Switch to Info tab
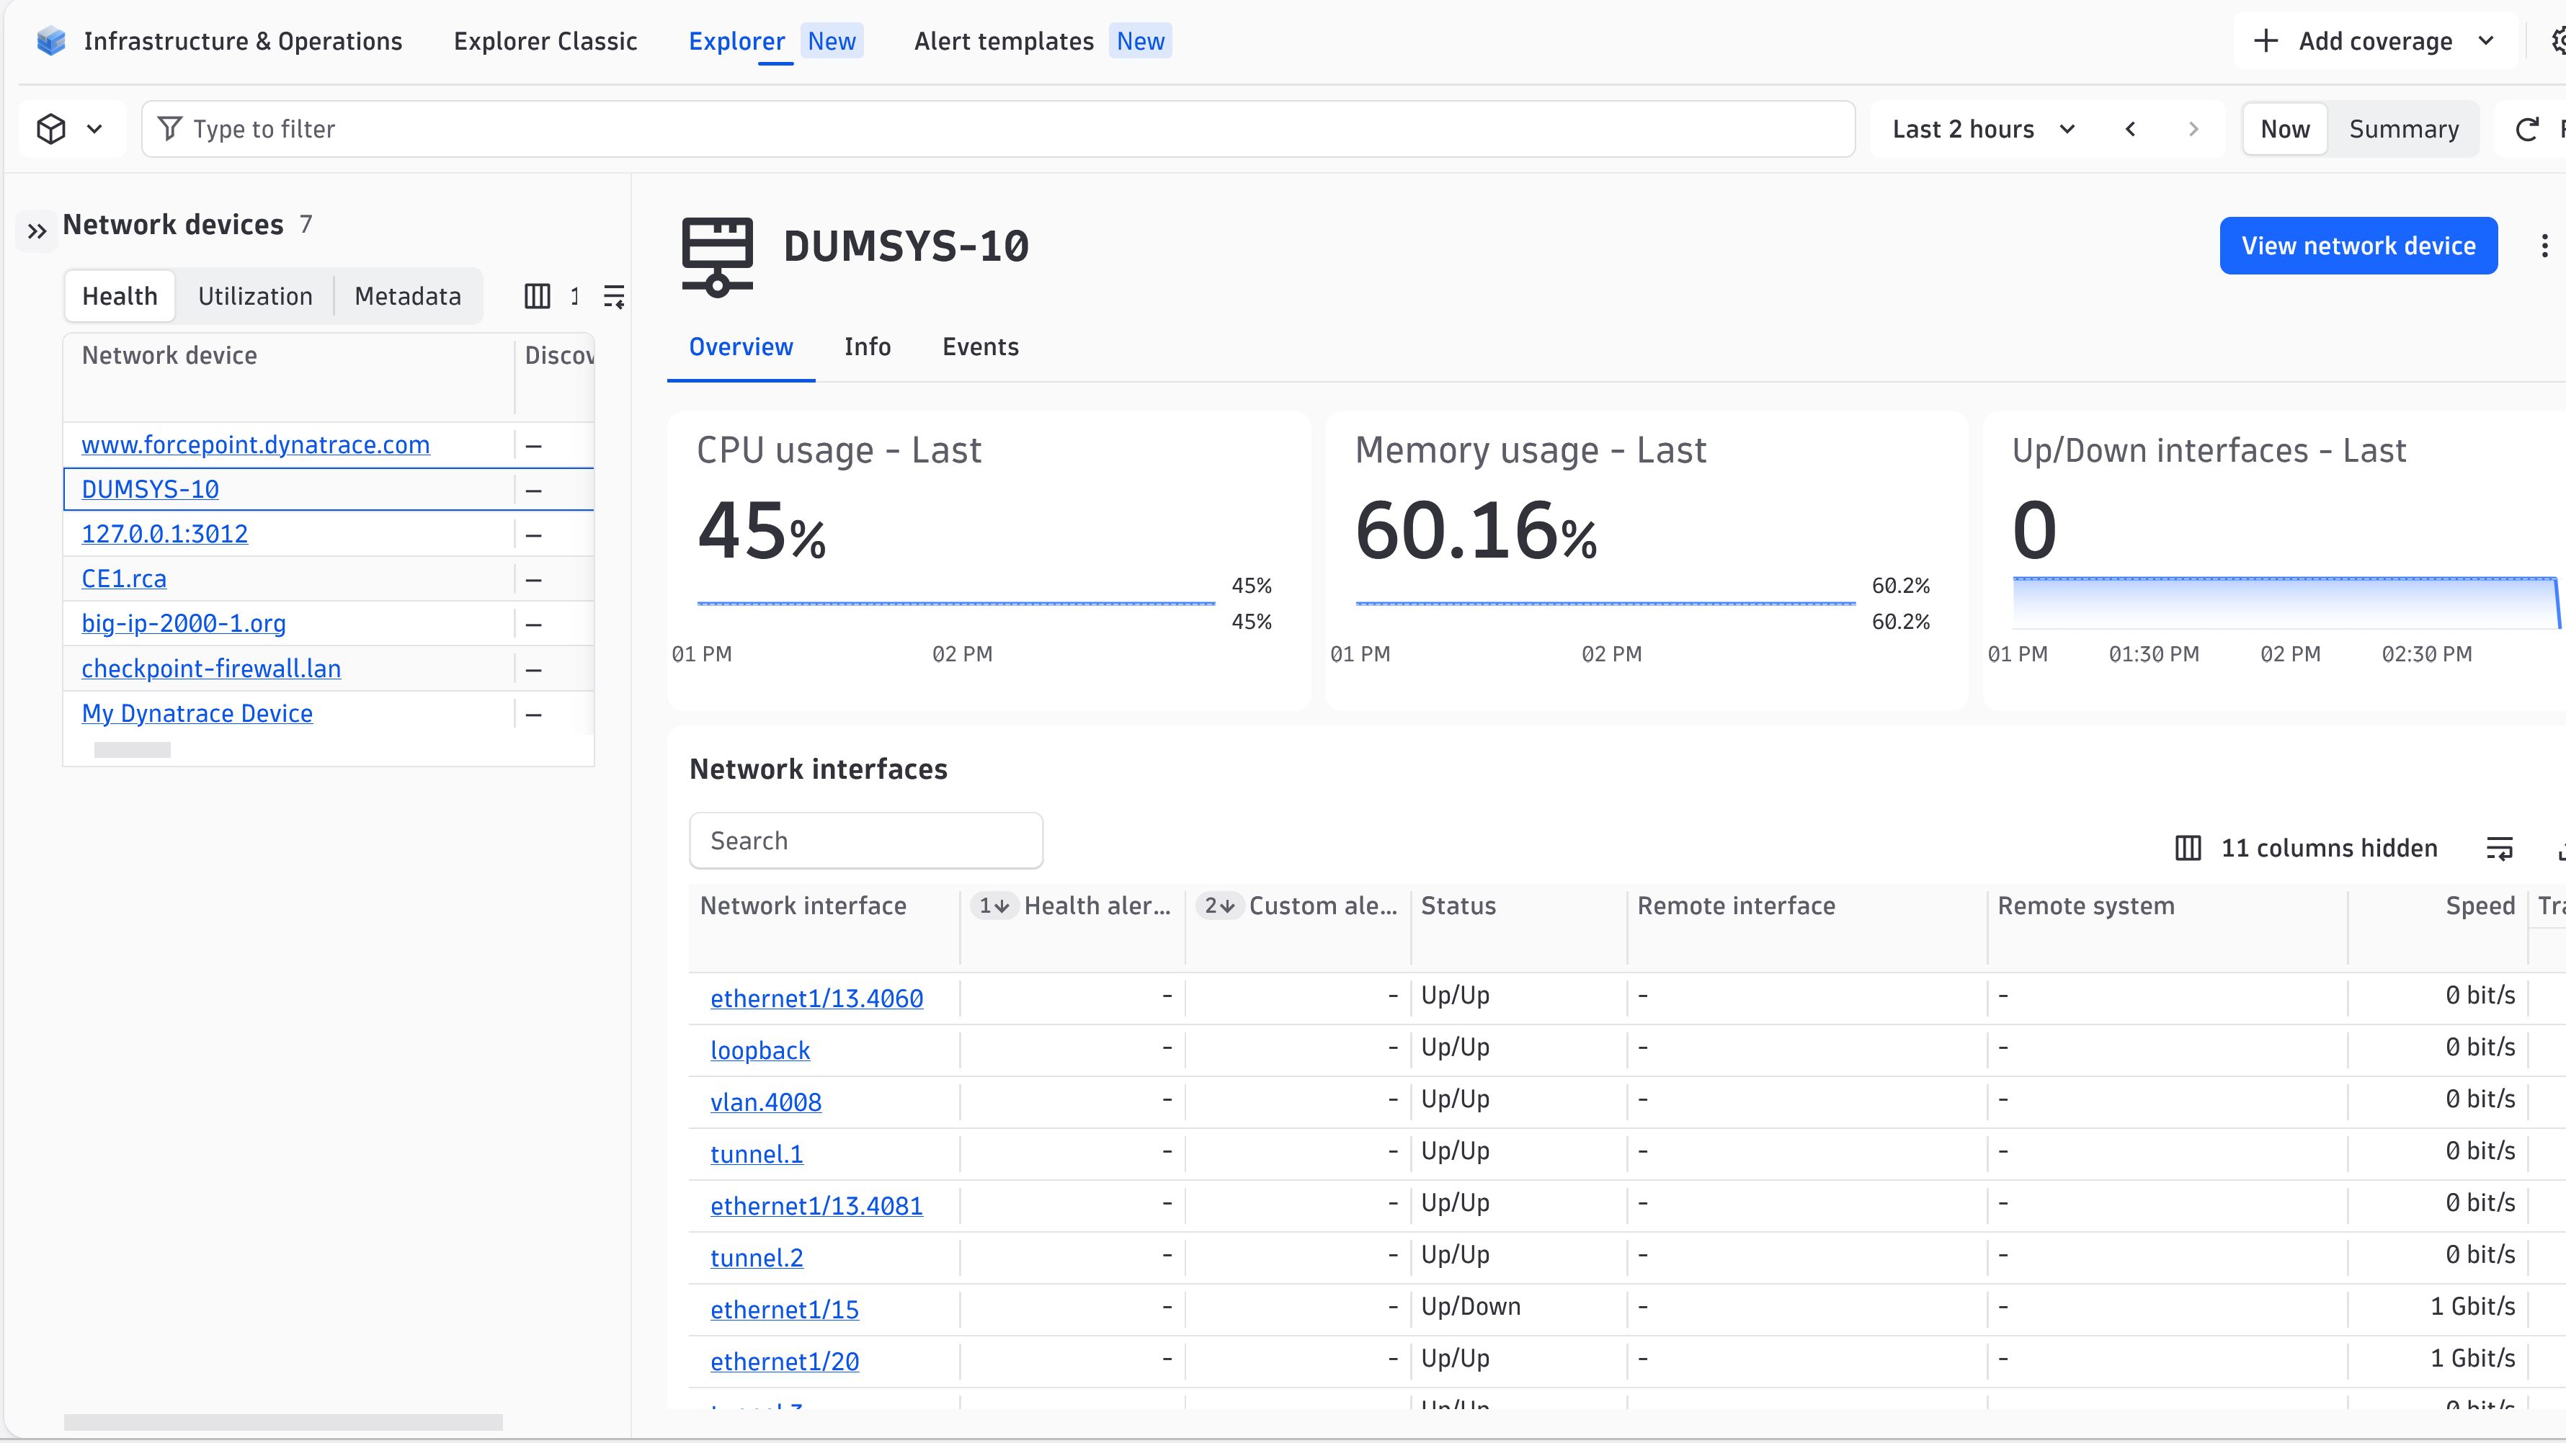 point(868,347)
